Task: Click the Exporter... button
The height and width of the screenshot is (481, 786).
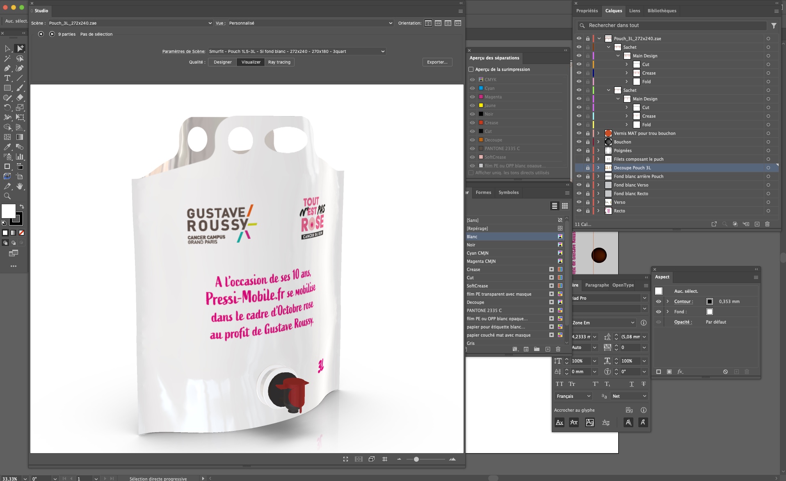Action: [x=437, y=62]
